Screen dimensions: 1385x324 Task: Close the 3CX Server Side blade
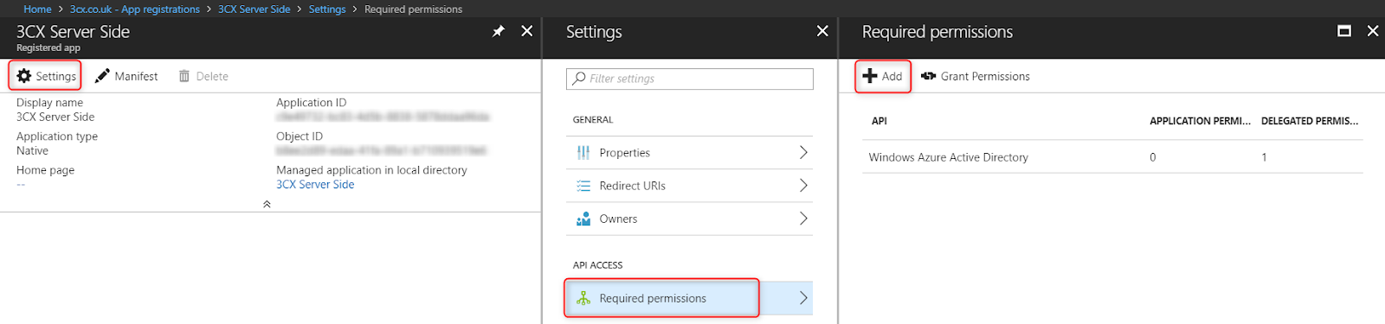point(526,31)
